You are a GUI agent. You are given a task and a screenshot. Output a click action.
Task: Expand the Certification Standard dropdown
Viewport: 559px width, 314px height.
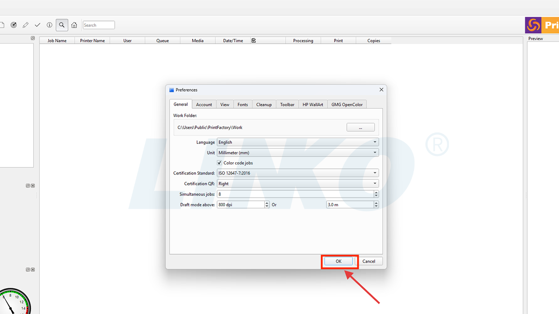(x=298, y=173)
